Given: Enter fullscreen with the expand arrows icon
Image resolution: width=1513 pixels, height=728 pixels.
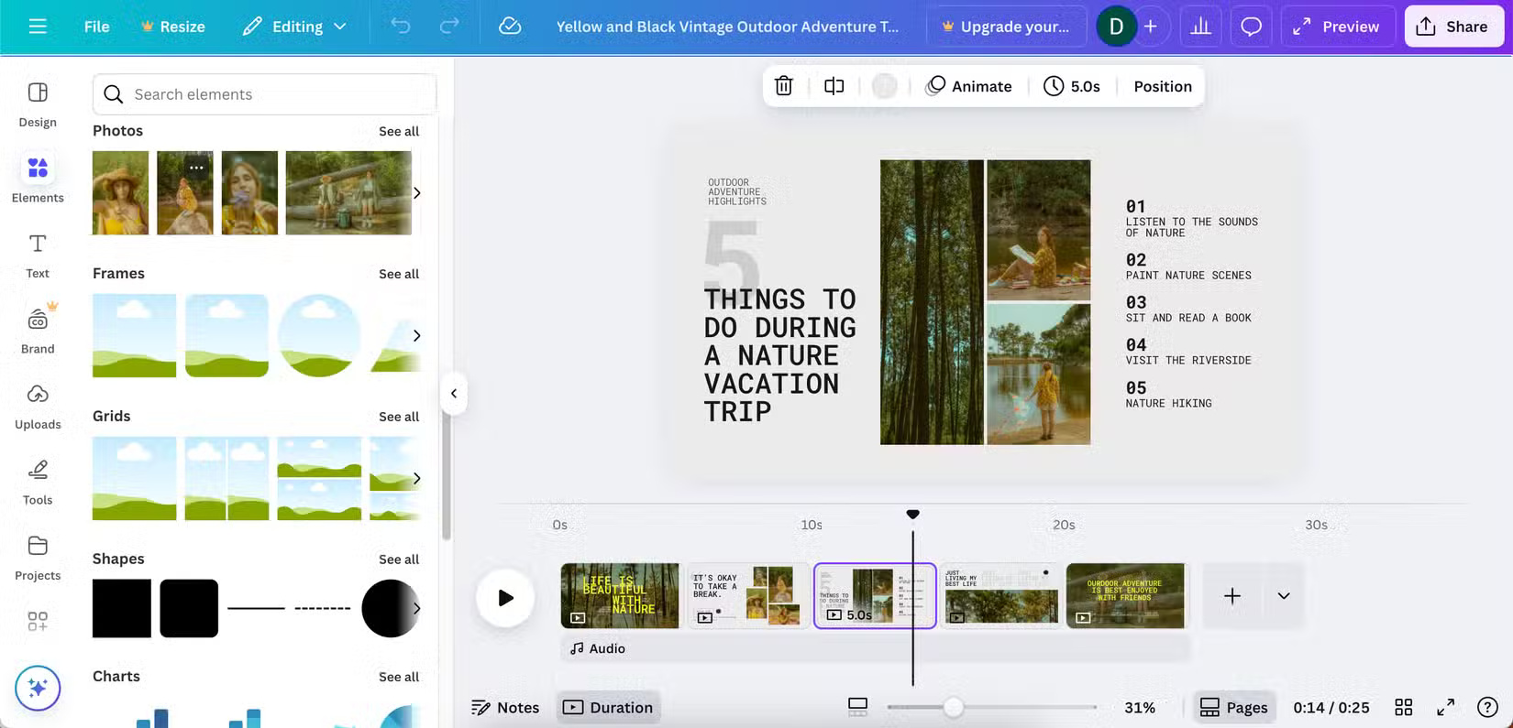Looking at the screenshot, I should (1445, 707).
